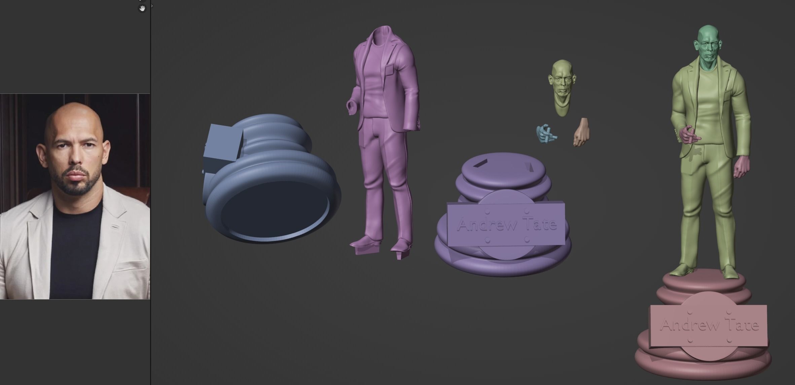Click the purple 'Andrew Tate' nameplate

click(x=506, y=223)
